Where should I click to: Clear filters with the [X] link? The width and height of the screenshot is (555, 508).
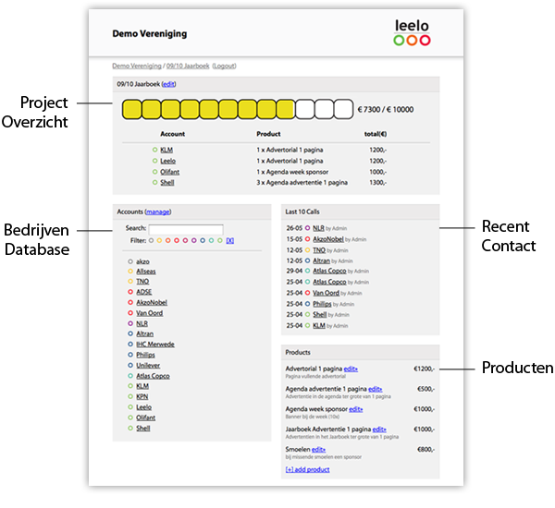point(229,241)
